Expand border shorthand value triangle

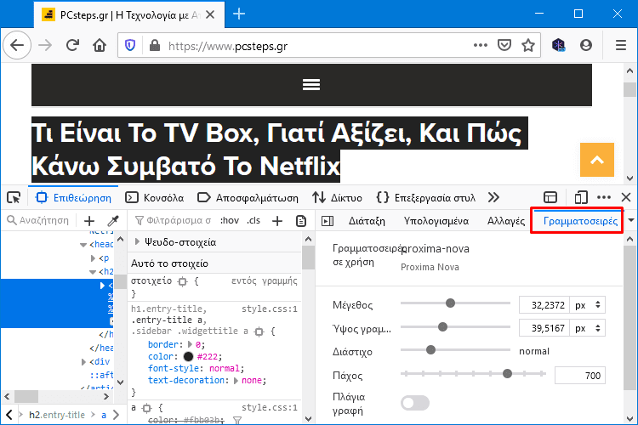tap(190, 344)
